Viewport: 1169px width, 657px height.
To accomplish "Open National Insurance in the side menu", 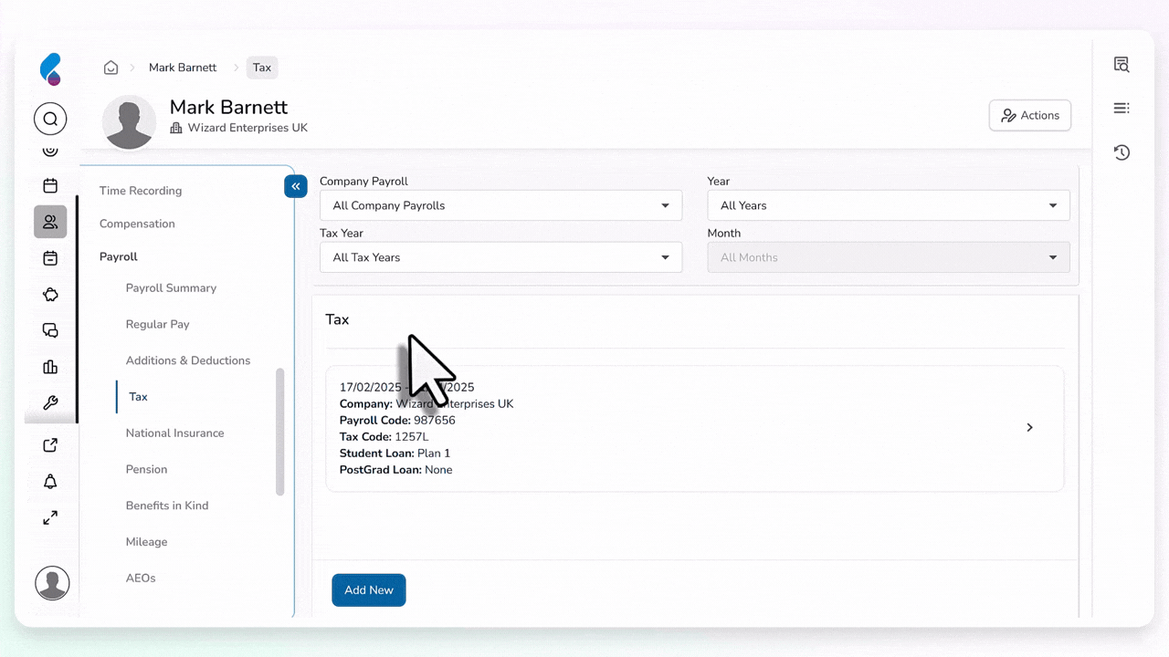I will pos(174,433).
